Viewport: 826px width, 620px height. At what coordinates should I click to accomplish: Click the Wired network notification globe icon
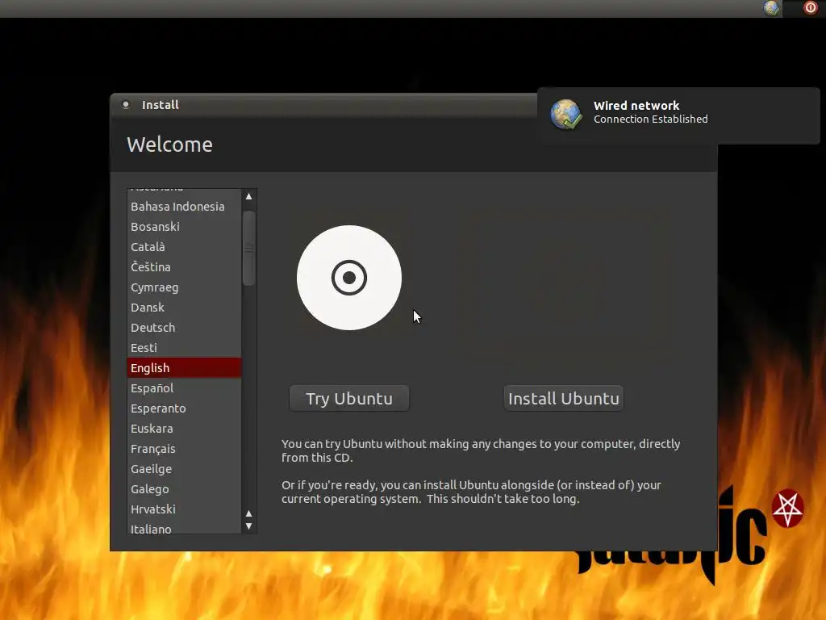tap(566, 114)
